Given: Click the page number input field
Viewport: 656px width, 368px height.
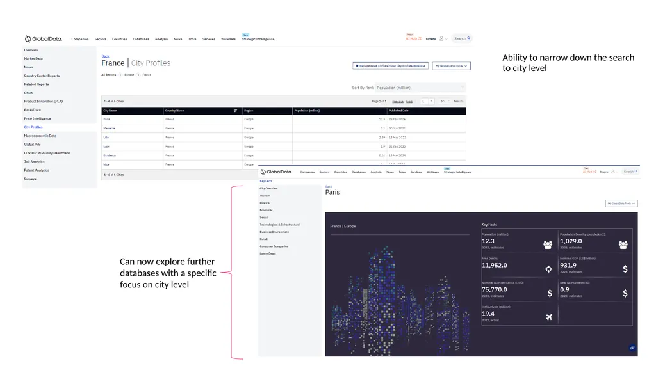Looking at the screenshot, I should pos(423,101).
